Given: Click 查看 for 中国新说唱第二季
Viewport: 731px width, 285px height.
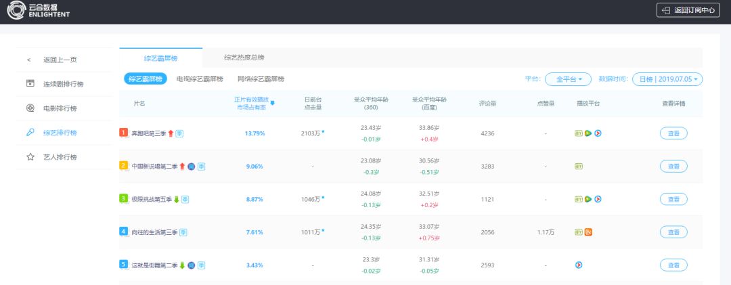Looking at the screenshot, I should pyautogui.click(x=673, y=167).
